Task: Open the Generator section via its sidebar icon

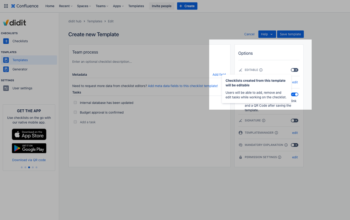Action: (6, 69)
